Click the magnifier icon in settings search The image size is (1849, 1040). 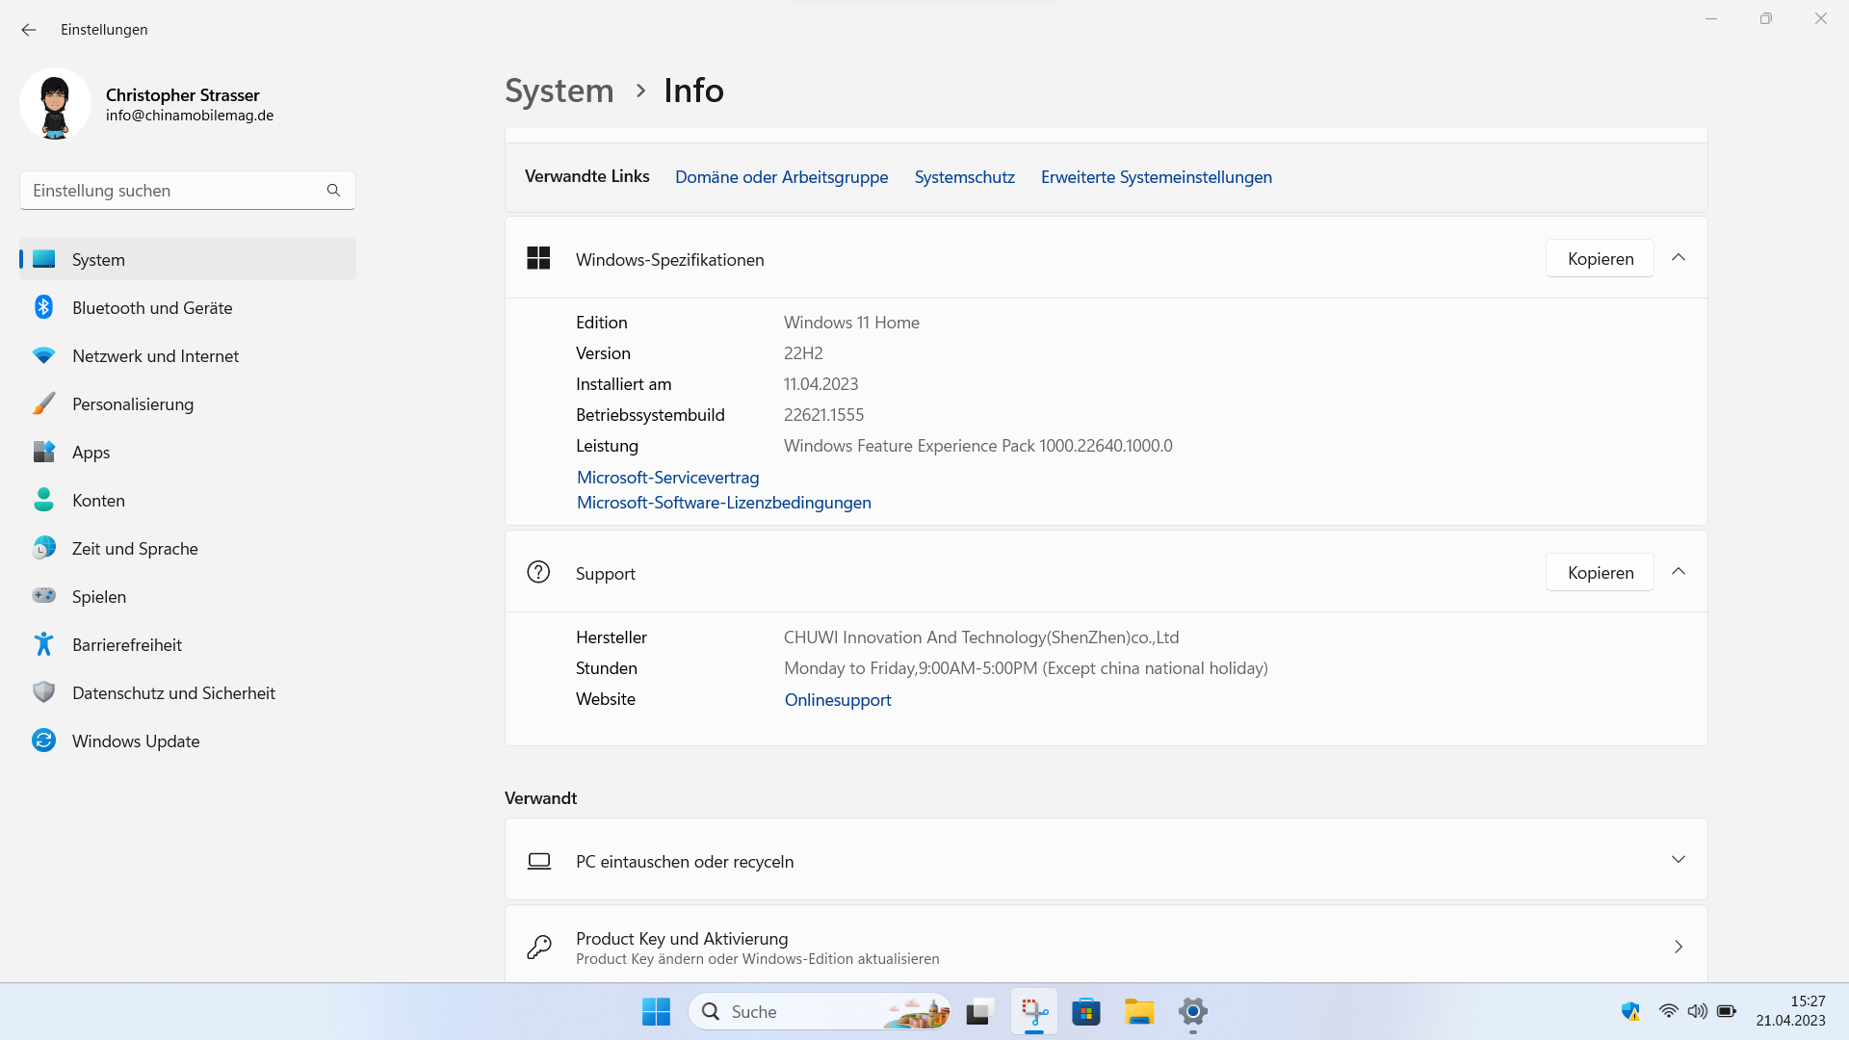tap(333, 191)
